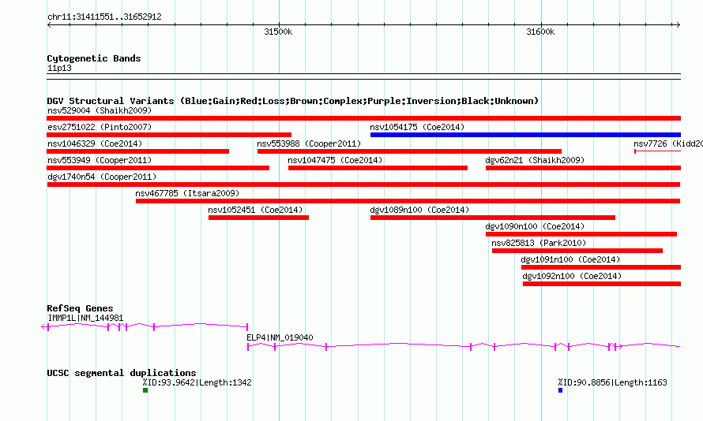Viewport: 703px width, 421px height.
Task: Select the nsv1047475 (Coe2014) red bar
Action: (378, 168)
